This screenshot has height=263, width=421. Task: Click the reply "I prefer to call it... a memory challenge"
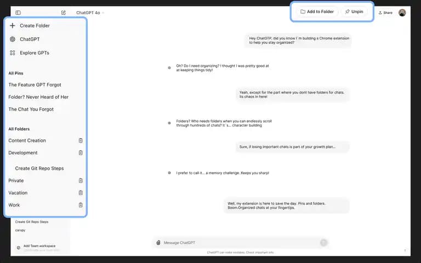[223, 173]
